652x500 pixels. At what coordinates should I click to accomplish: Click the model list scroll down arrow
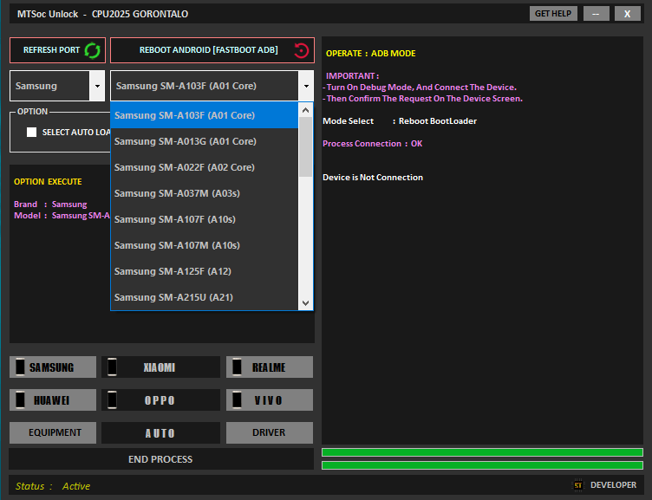[305, 303]
